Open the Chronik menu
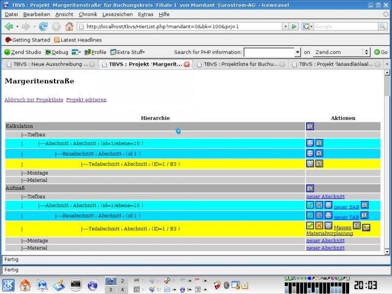Image resolution: width=392 pixels, height=294 pixels. pos(88,15)
